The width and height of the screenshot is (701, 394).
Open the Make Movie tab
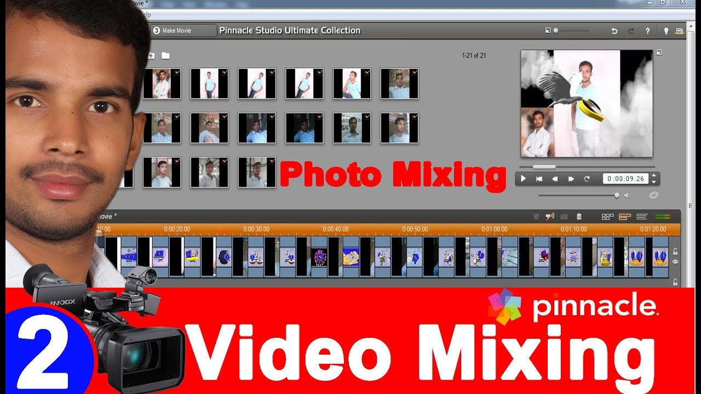(184, 31)
